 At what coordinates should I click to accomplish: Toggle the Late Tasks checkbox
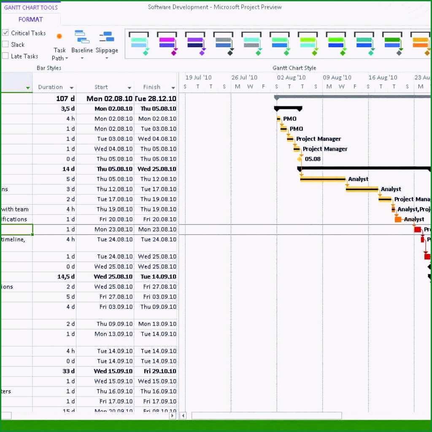click(5, 56)
